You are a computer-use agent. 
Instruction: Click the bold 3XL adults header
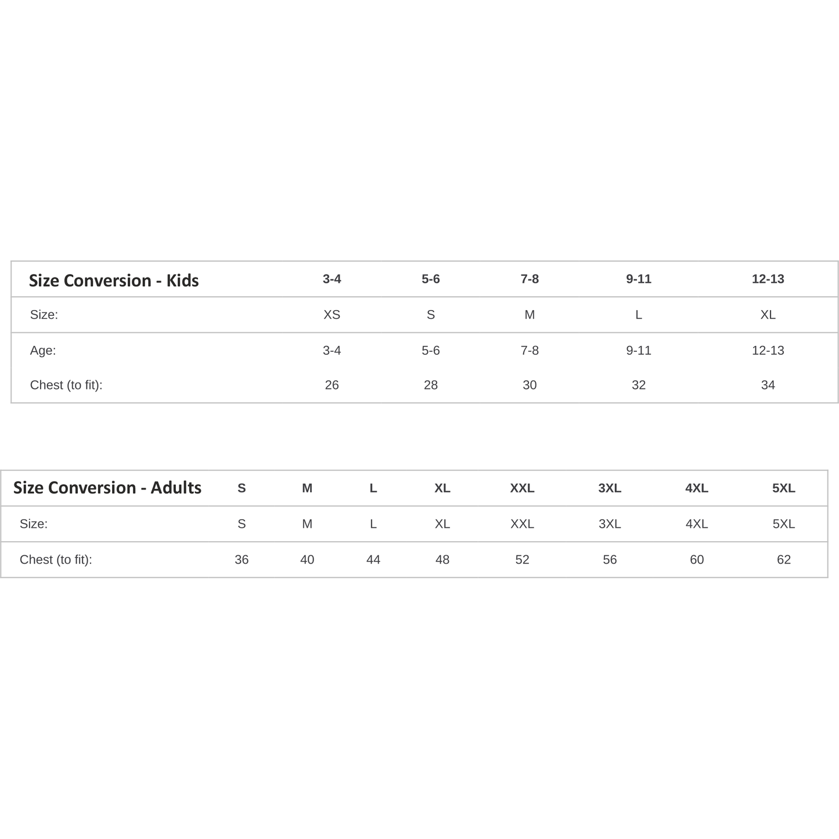click(x=610, y=488)
